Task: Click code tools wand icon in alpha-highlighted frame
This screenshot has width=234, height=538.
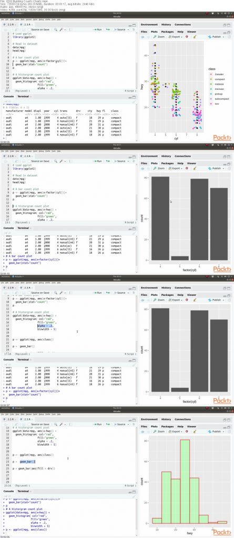Action: pyautogui.click(x=61, y=293)
